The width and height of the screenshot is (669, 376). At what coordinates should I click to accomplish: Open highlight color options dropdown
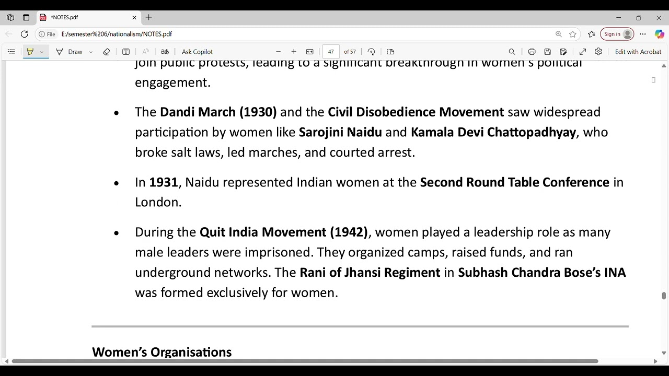[42, 52]
